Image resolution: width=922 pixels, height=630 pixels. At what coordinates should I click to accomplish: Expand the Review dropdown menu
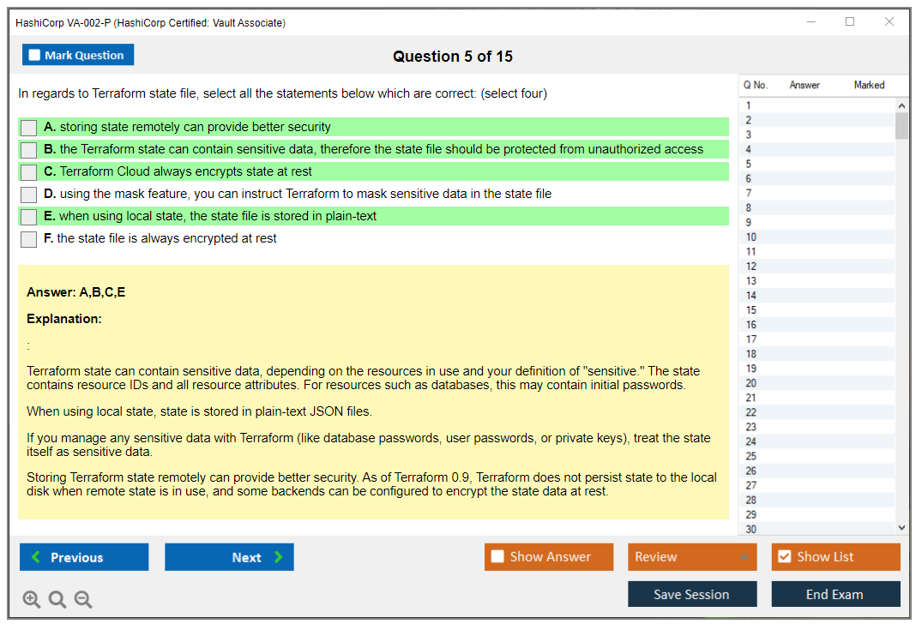744,557
